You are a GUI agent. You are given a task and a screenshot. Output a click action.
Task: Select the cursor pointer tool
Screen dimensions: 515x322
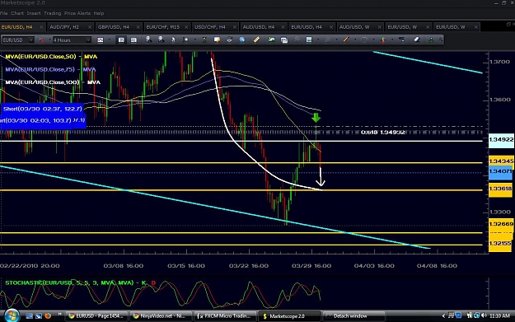(173, 40)
